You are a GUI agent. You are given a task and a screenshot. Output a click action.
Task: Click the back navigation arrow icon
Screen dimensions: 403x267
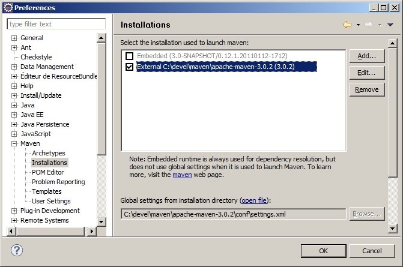point(347,25)
